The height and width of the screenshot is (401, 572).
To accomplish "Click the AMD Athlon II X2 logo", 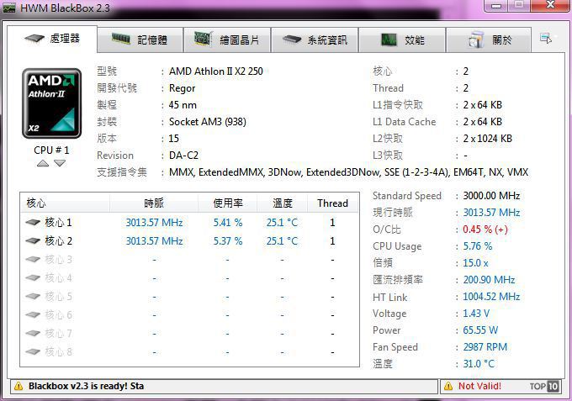I will pyautogui.click(x=51, y=103).
